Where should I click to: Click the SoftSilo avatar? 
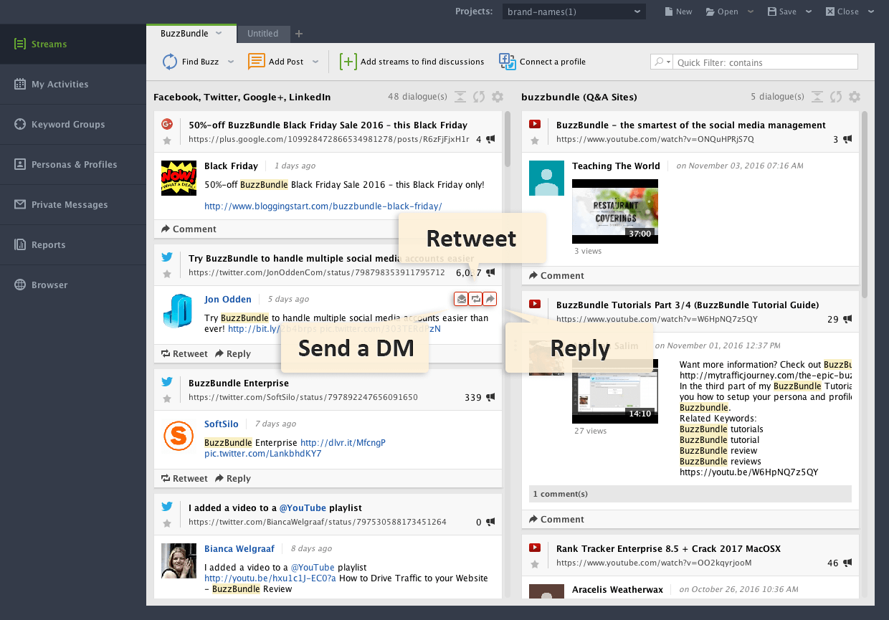(179, 437)
